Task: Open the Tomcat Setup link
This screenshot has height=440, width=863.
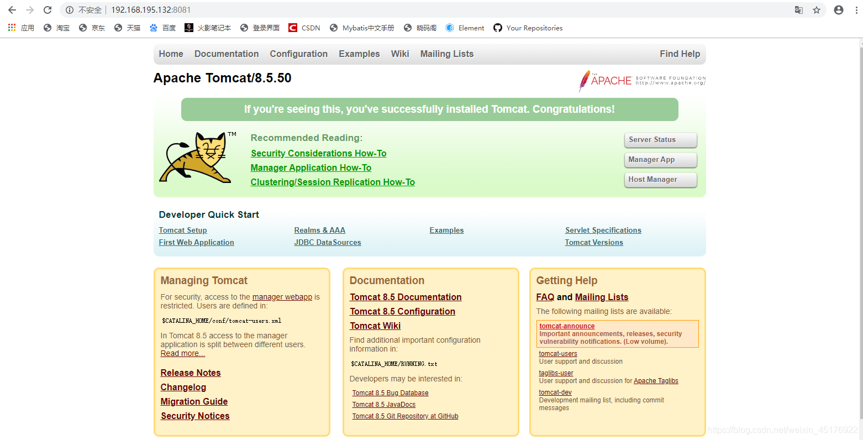Action: click(x=183, y=231)
